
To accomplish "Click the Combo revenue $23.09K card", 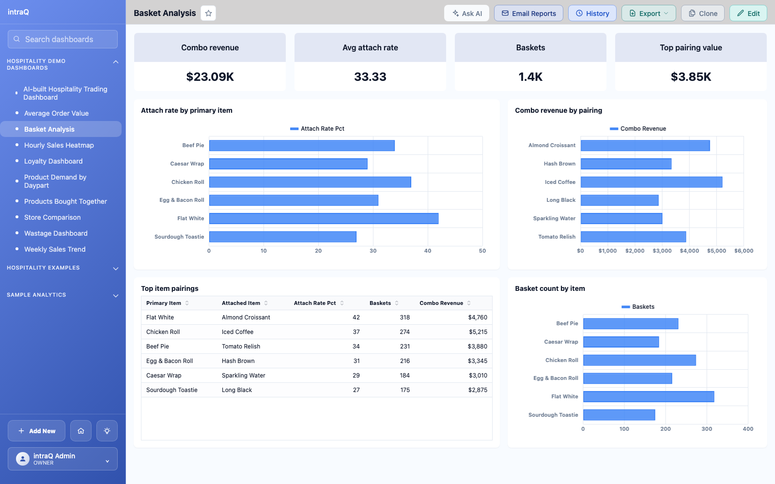I will pos(210,62).
